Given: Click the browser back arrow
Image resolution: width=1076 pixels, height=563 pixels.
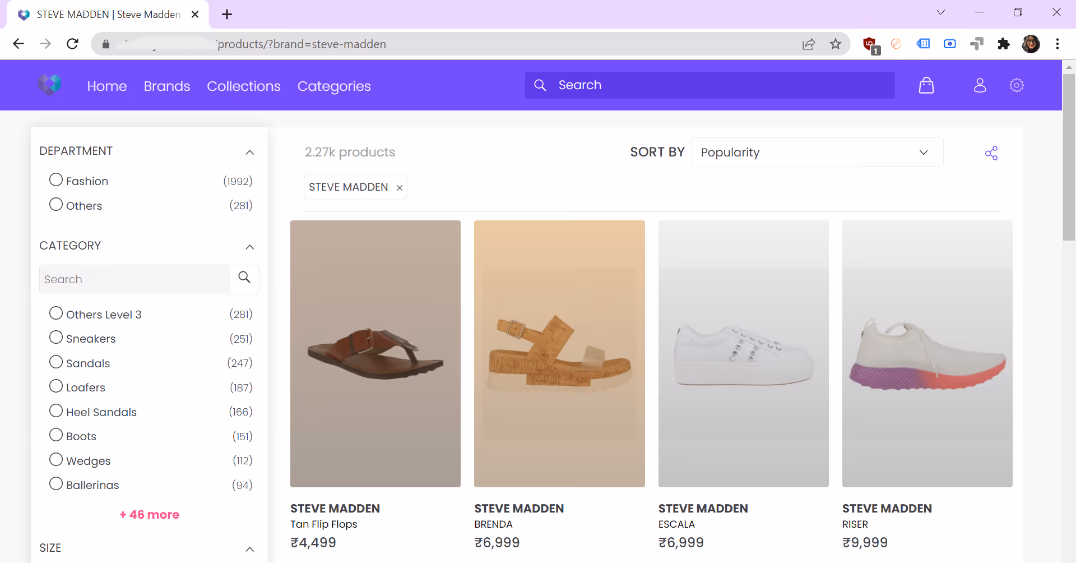Looking at the screenshot, I should pos(18,44).
